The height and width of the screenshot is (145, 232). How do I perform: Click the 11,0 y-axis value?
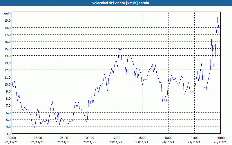[x=8, y=77]
